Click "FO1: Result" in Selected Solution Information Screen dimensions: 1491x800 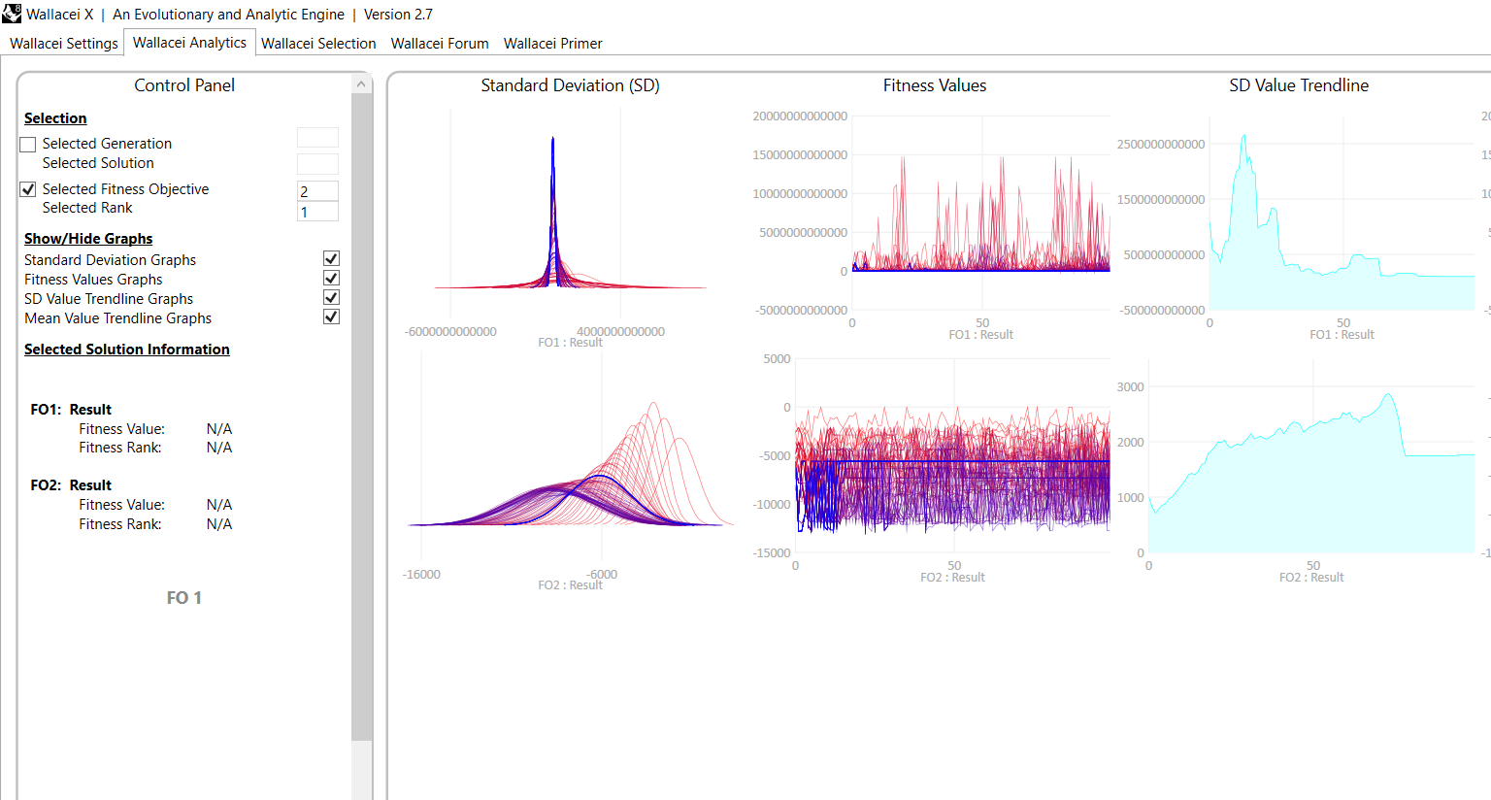coord(71,410)
